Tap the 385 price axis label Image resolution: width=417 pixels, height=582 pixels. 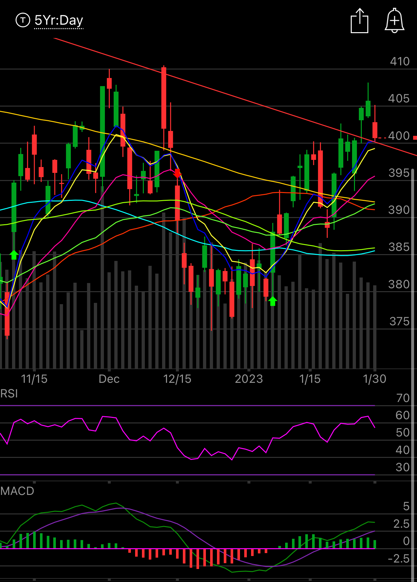click(x=399, y=247)
